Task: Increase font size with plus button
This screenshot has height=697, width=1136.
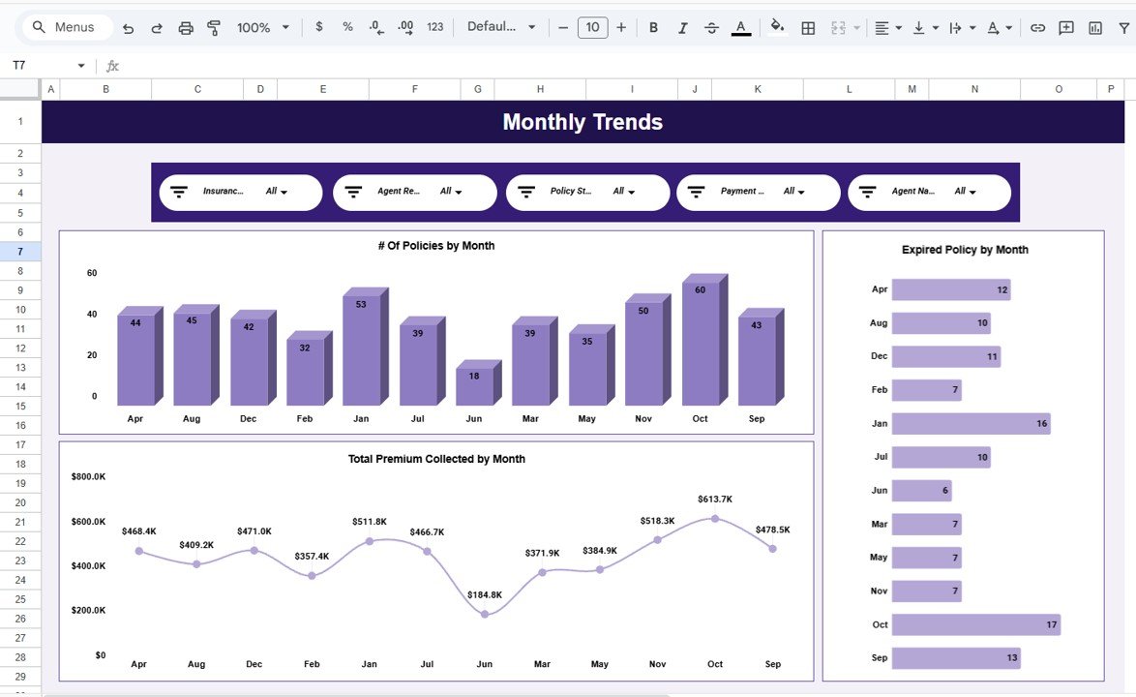Action: (620, 27)
